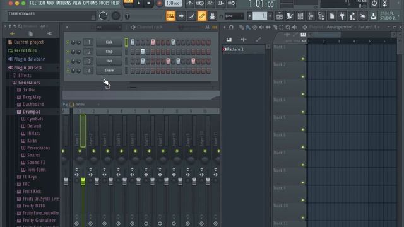Image resolution: width=404 pixels, height=227 pixels.
Task: Expand the Effects folder
Action: coord(25,75)
